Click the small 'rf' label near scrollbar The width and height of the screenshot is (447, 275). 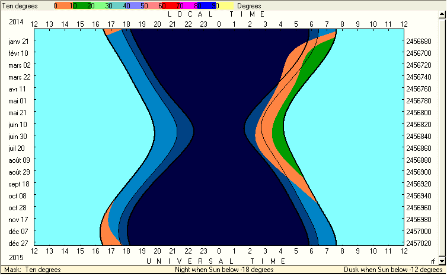coord(433,261)
